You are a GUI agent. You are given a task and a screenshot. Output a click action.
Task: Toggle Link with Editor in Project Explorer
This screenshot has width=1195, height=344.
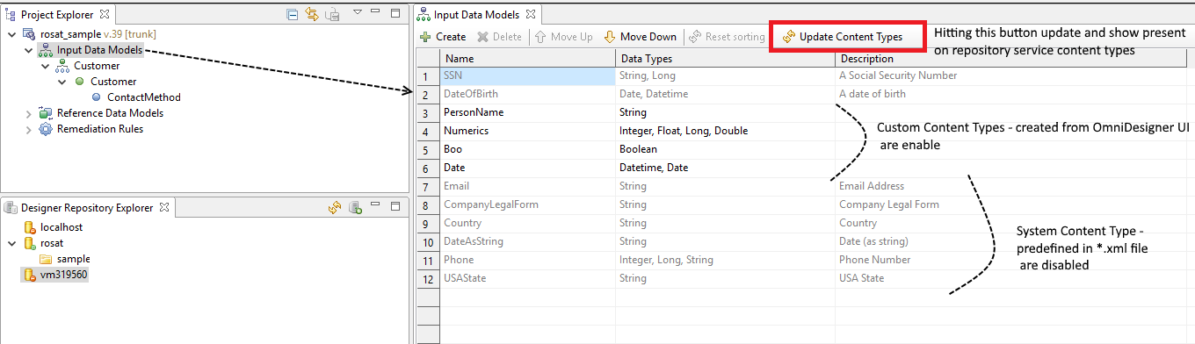313,14
